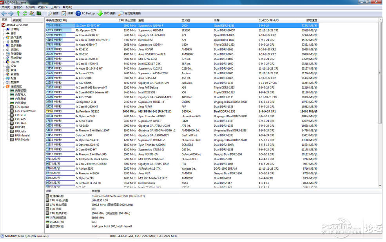Click the two-people users icon in the toolbar

click(x=32, y=13)
